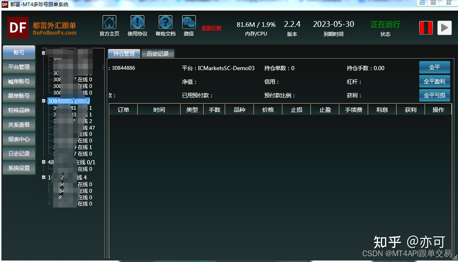Open the 官方主页 home icon

click(109, 22)
